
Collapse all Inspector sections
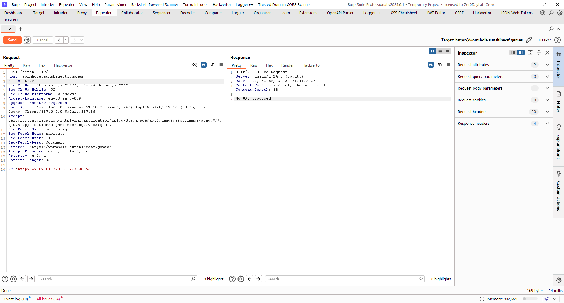539,53
